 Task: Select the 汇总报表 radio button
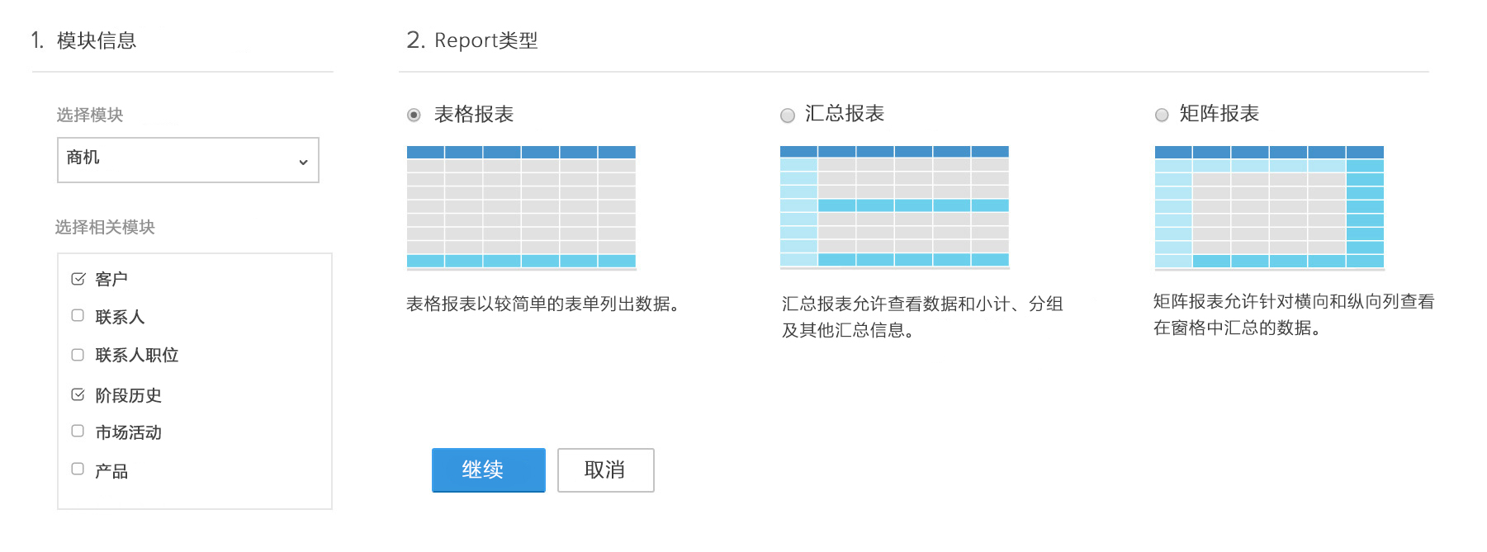click(x=788, y=116)
